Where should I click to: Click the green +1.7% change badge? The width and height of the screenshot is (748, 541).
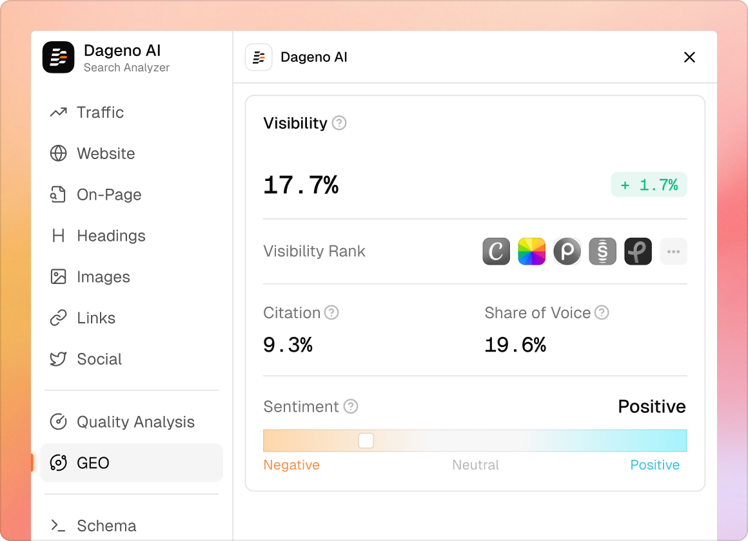click(649, 185)
